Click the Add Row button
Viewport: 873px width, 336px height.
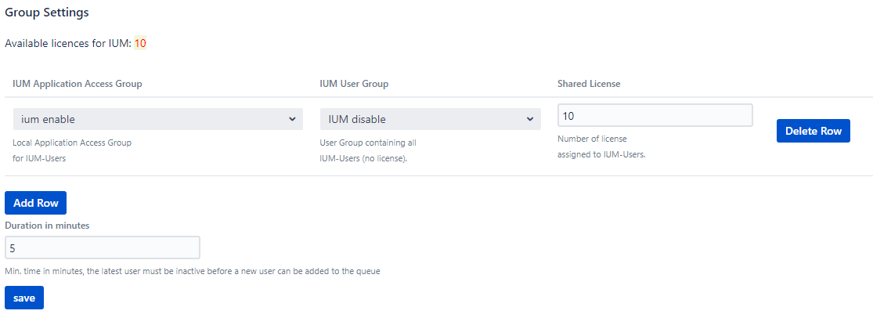(36, 203)
